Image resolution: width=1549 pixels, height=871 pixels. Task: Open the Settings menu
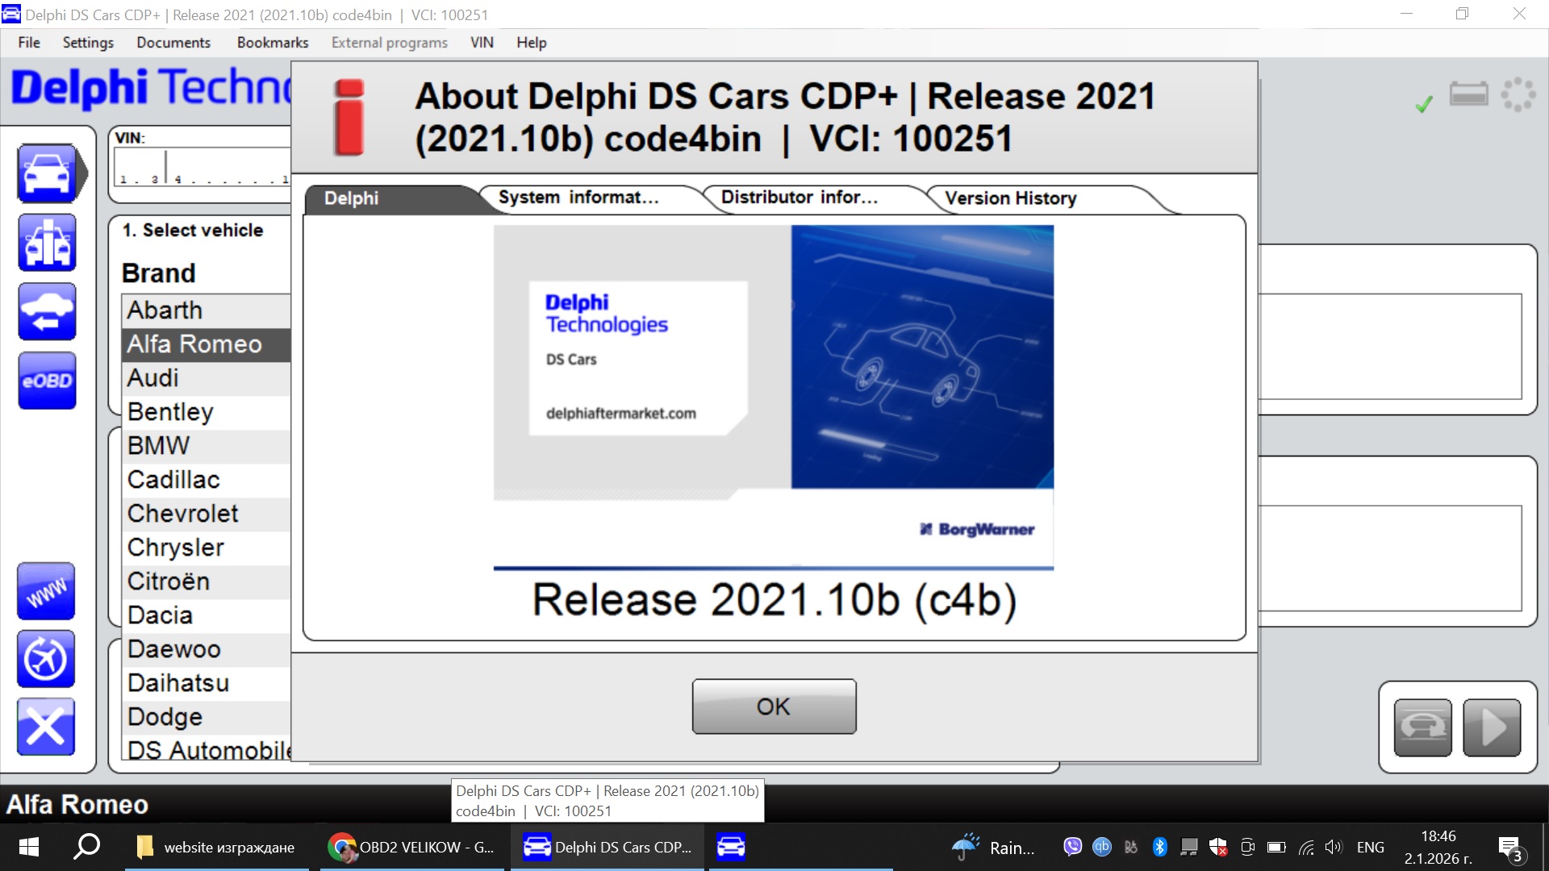tap(87, 42)
